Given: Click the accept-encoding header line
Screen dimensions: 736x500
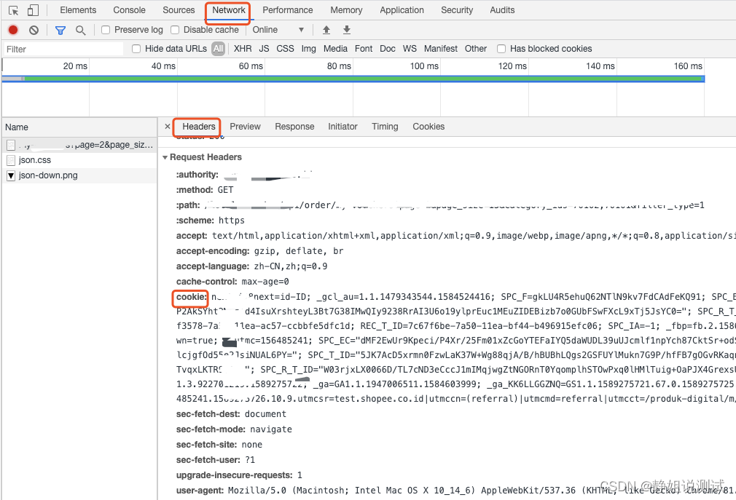Looking at the screenshot, I should tap(260, 251).
